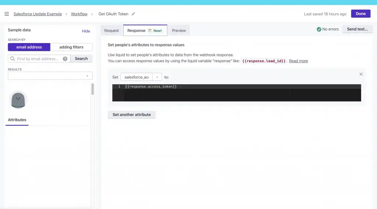
Task: Click the sample person avatar
Action: click(x=18, y=100)
